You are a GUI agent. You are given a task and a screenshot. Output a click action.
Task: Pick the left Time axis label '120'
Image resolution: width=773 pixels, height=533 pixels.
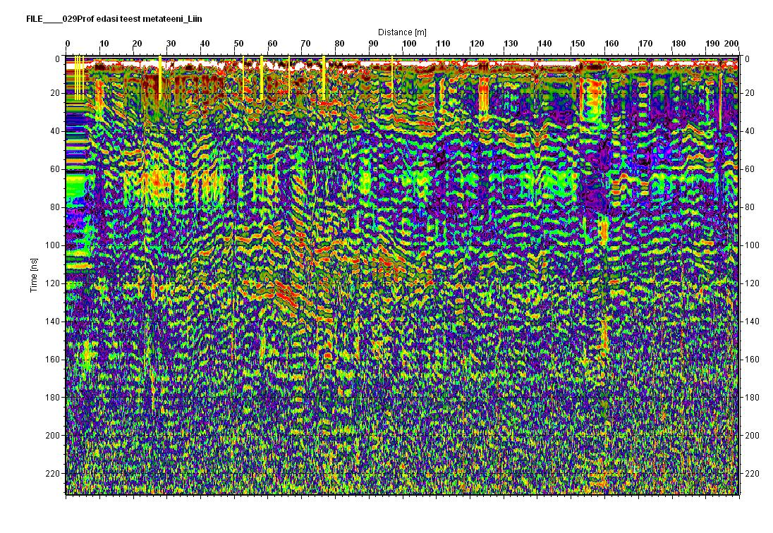click(53, 283)
